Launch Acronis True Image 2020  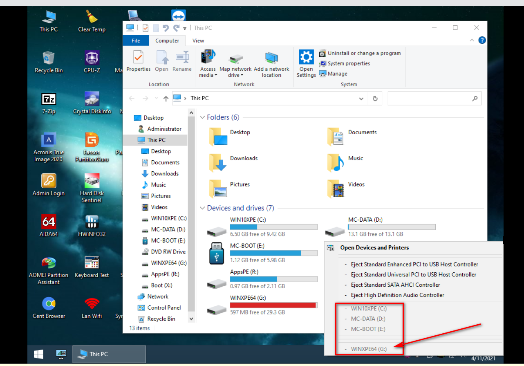tap(49, 148)
